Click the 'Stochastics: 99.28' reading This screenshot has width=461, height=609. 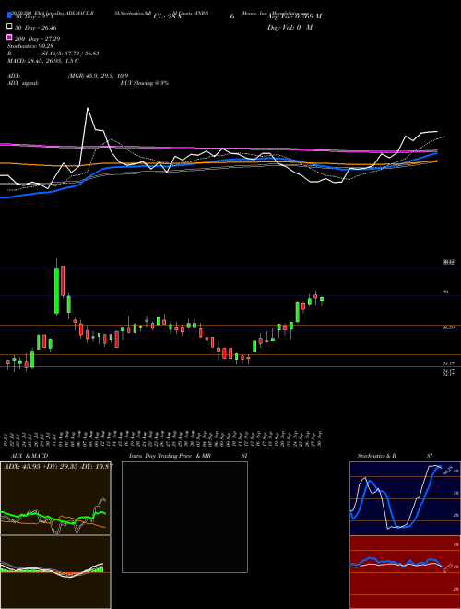click(30, 46)
